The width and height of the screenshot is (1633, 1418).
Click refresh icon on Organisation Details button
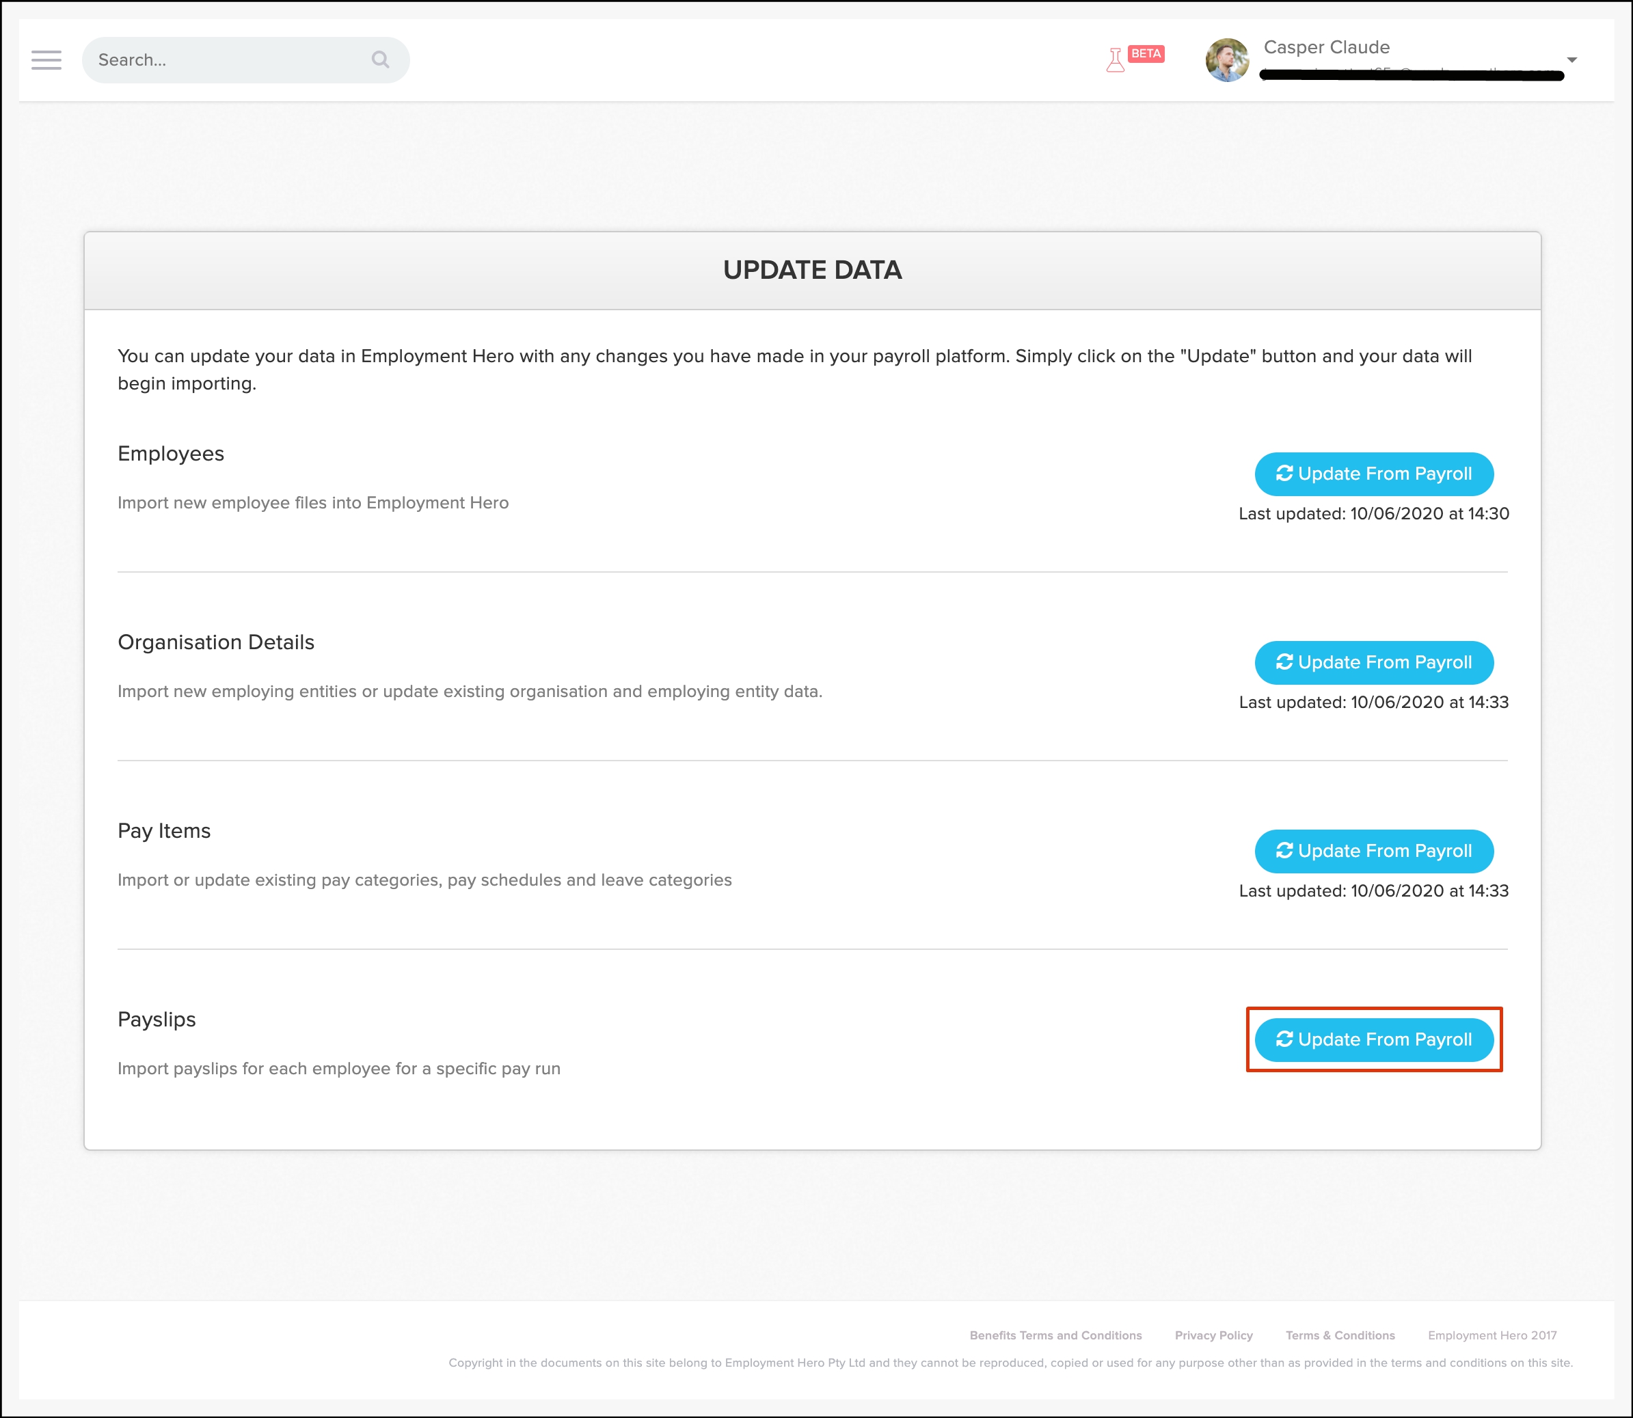coord(1284,662)
